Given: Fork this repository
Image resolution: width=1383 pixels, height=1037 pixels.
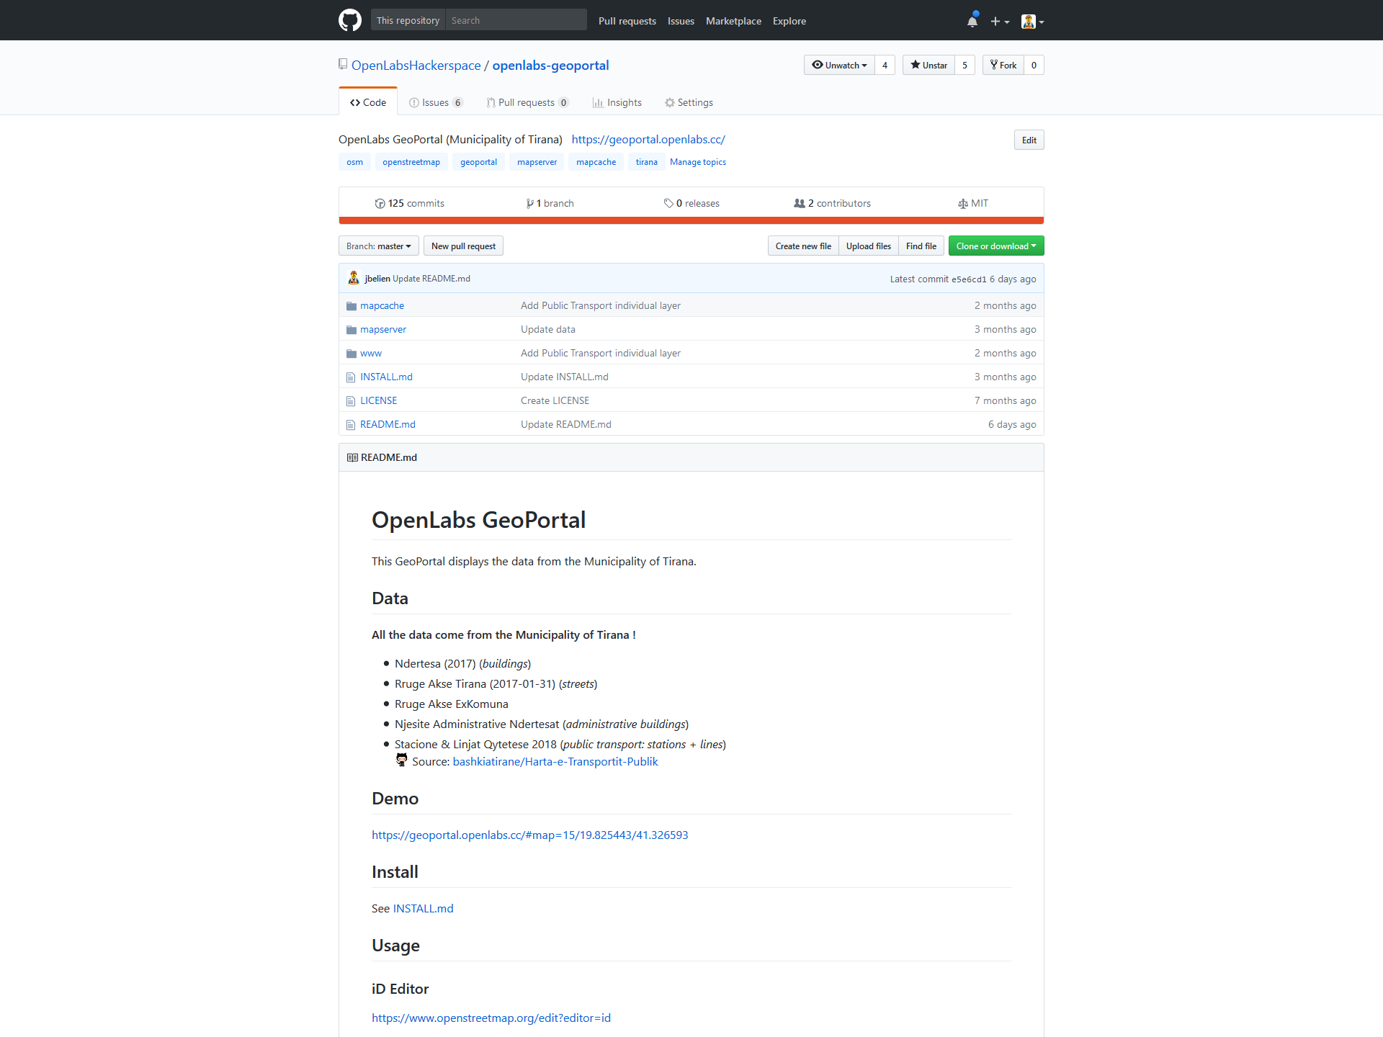Looking at the screenshot, I should (x=1003, y=66).
